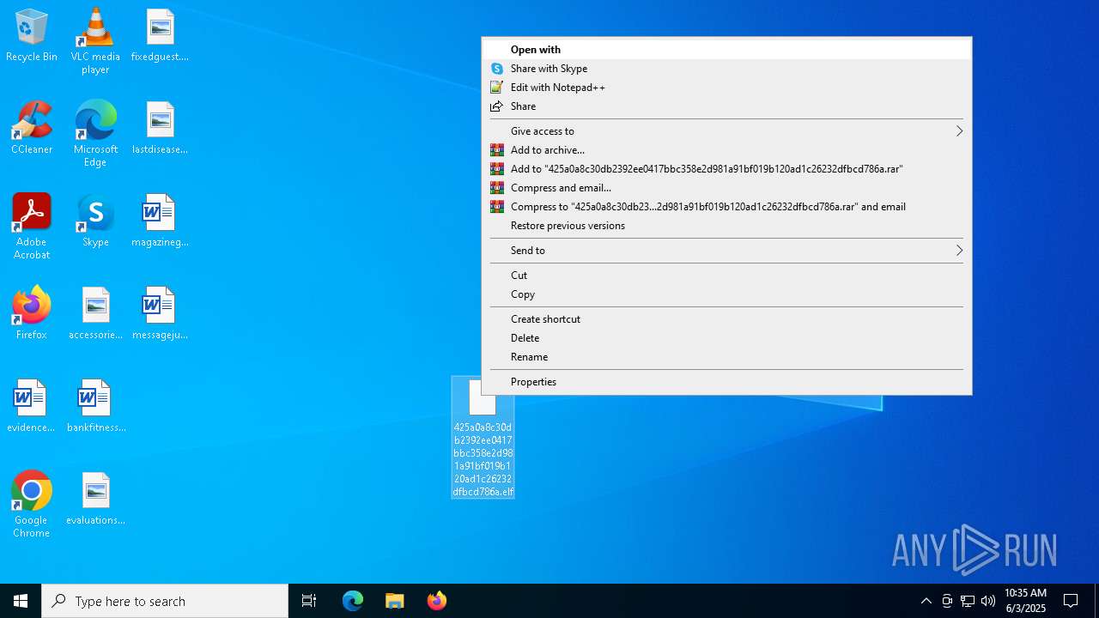Choose Rename in context menu

point(726,357)
